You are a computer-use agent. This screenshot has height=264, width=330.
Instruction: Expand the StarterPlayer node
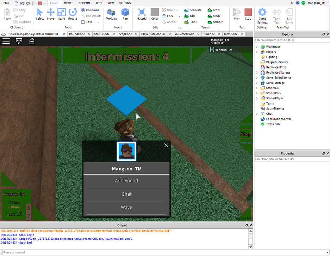point(257,98)
